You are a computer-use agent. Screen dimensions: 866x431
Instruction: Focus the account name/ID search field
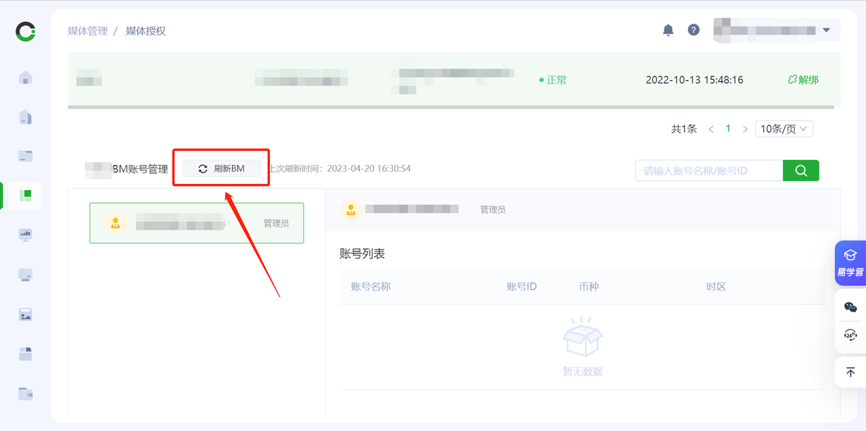pos(708,171)
